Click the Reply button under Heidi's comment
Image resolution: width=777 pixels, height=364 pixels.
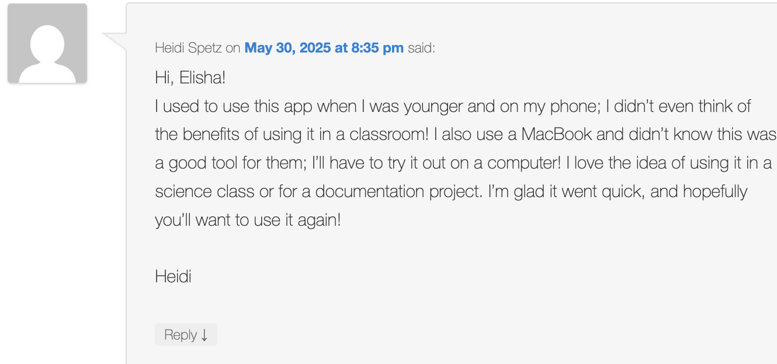[x=186, y=335]
